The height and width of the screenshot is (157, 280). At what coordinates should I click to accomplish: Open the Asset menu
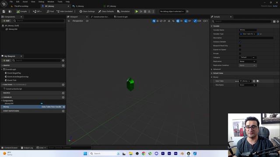(25, 2)
